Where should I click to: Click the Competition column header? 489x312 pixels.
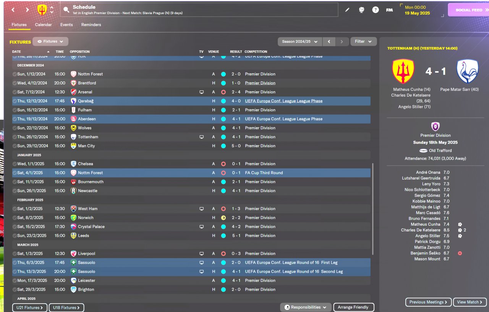[256, 52]
